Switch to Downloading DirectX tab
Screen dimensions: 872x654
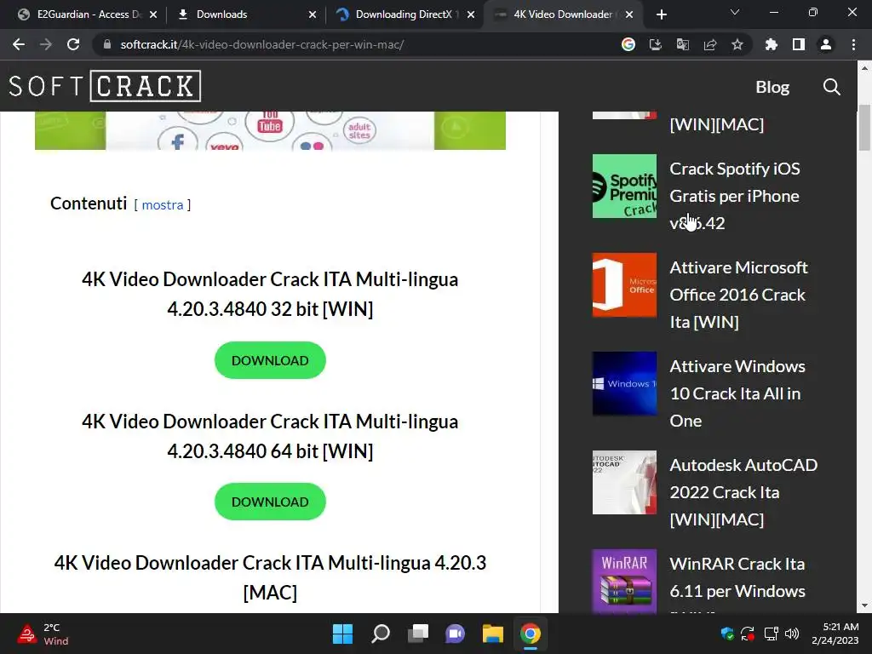pyautogui.click(x=404, y=14)
